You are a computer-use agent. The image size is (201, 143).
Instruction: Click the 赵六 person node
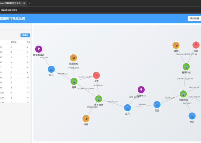127,108
